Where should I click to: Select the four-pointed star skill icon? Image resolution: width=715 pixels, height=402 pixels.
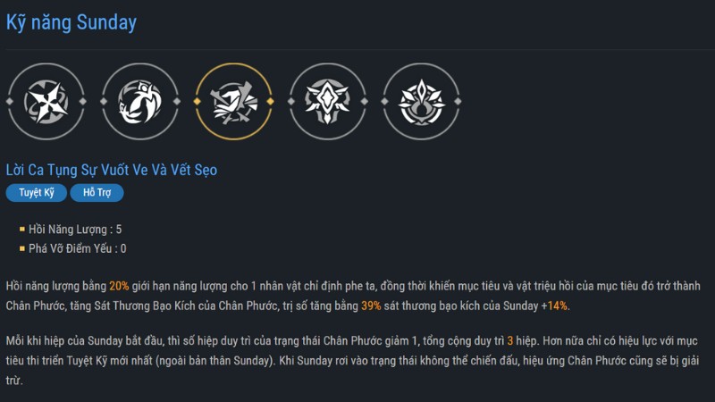[x=45, y=103]
